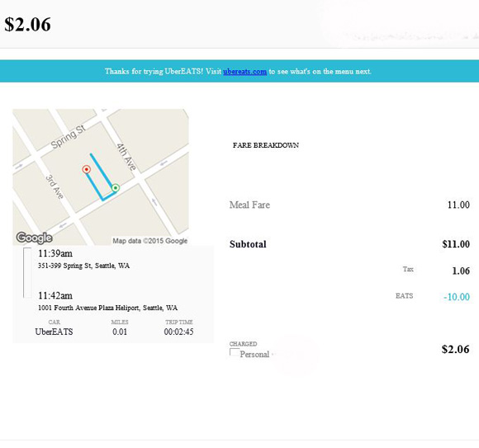Click the 351-399 Spring St address
Image resolution: width=479 pixels, height=448 pixels.
(x=83, y=266)
